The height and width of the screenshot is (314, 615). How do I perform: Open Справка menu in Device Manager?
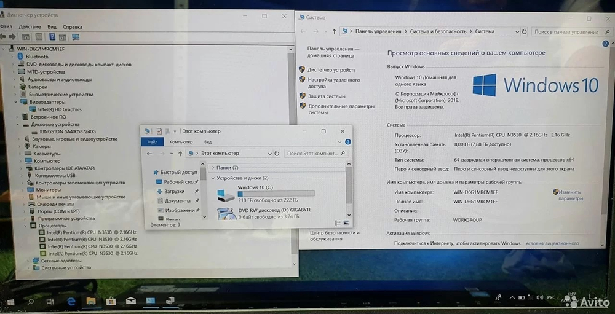(x=73, y=27)
